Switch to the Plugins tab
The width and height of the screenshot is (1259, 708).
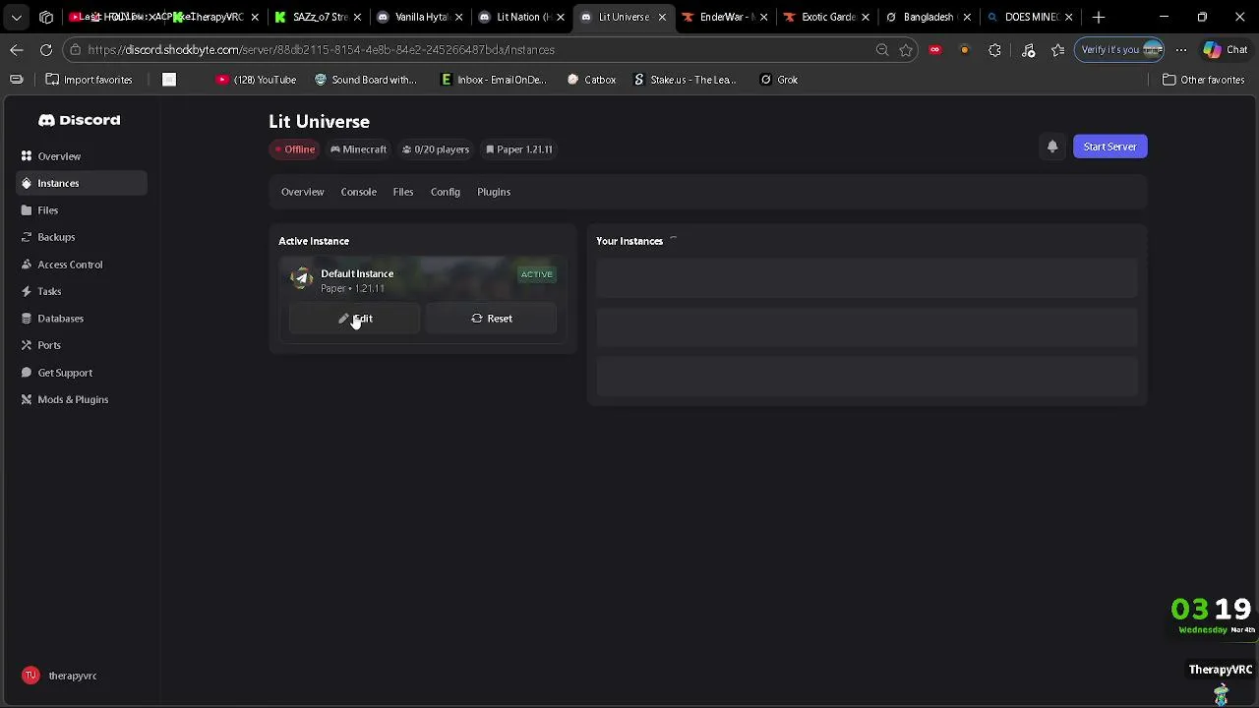[x=494, y=192]
